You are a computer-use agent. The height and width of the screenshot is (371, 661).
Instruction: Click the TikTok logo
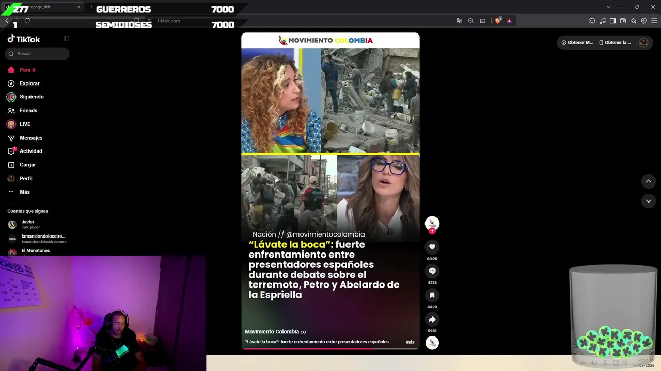click(24, 39)
